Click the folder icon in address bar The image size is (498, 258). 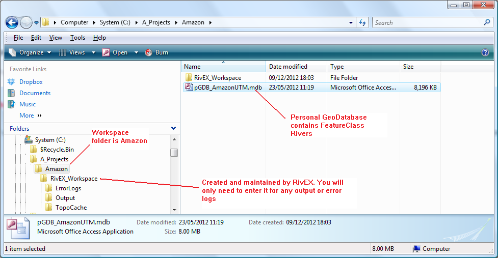pos(46,22)
